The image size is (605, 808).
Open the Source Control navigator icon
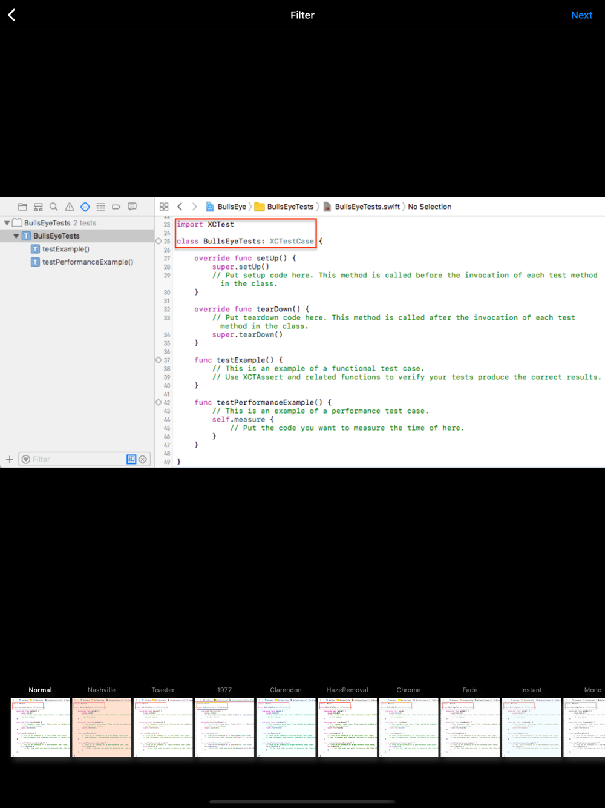coord(38,207)
